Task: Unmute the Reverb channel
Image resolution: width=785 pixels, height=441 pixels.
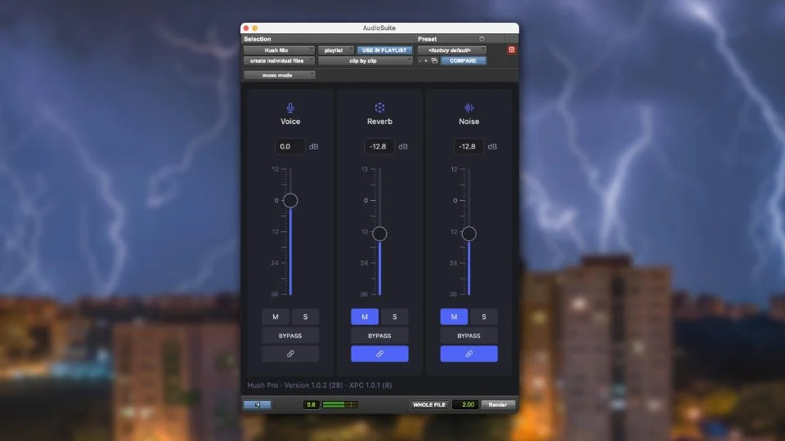Action: coord(365,317)
